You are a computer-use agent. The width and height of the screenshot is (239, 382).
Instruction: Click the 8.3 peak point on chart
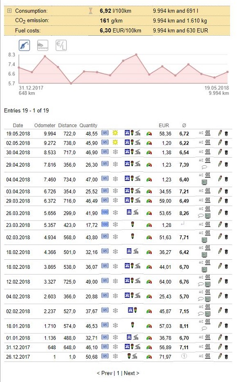pos(136,54)
